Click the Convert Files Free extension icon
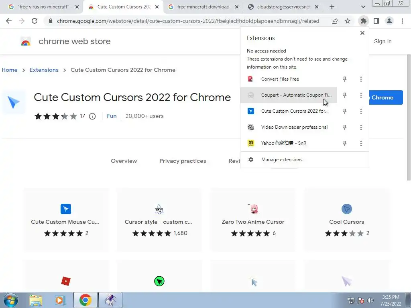The height and width of the screenshot is (308, 411). click(x=250, y=79)
